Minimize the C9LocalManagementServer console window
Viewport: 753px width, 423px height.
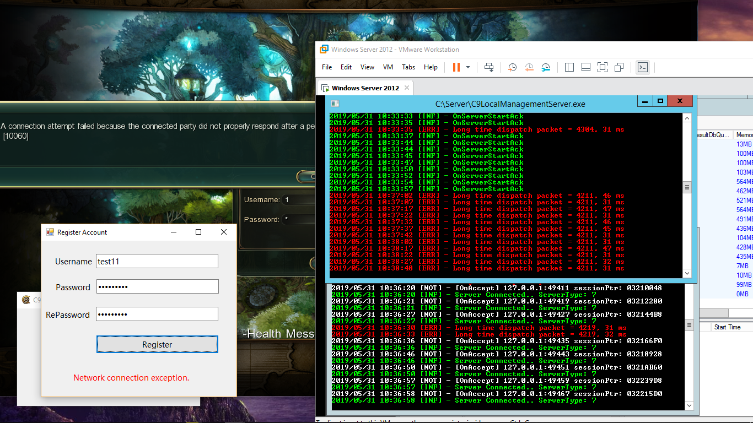tap(645, 101)
